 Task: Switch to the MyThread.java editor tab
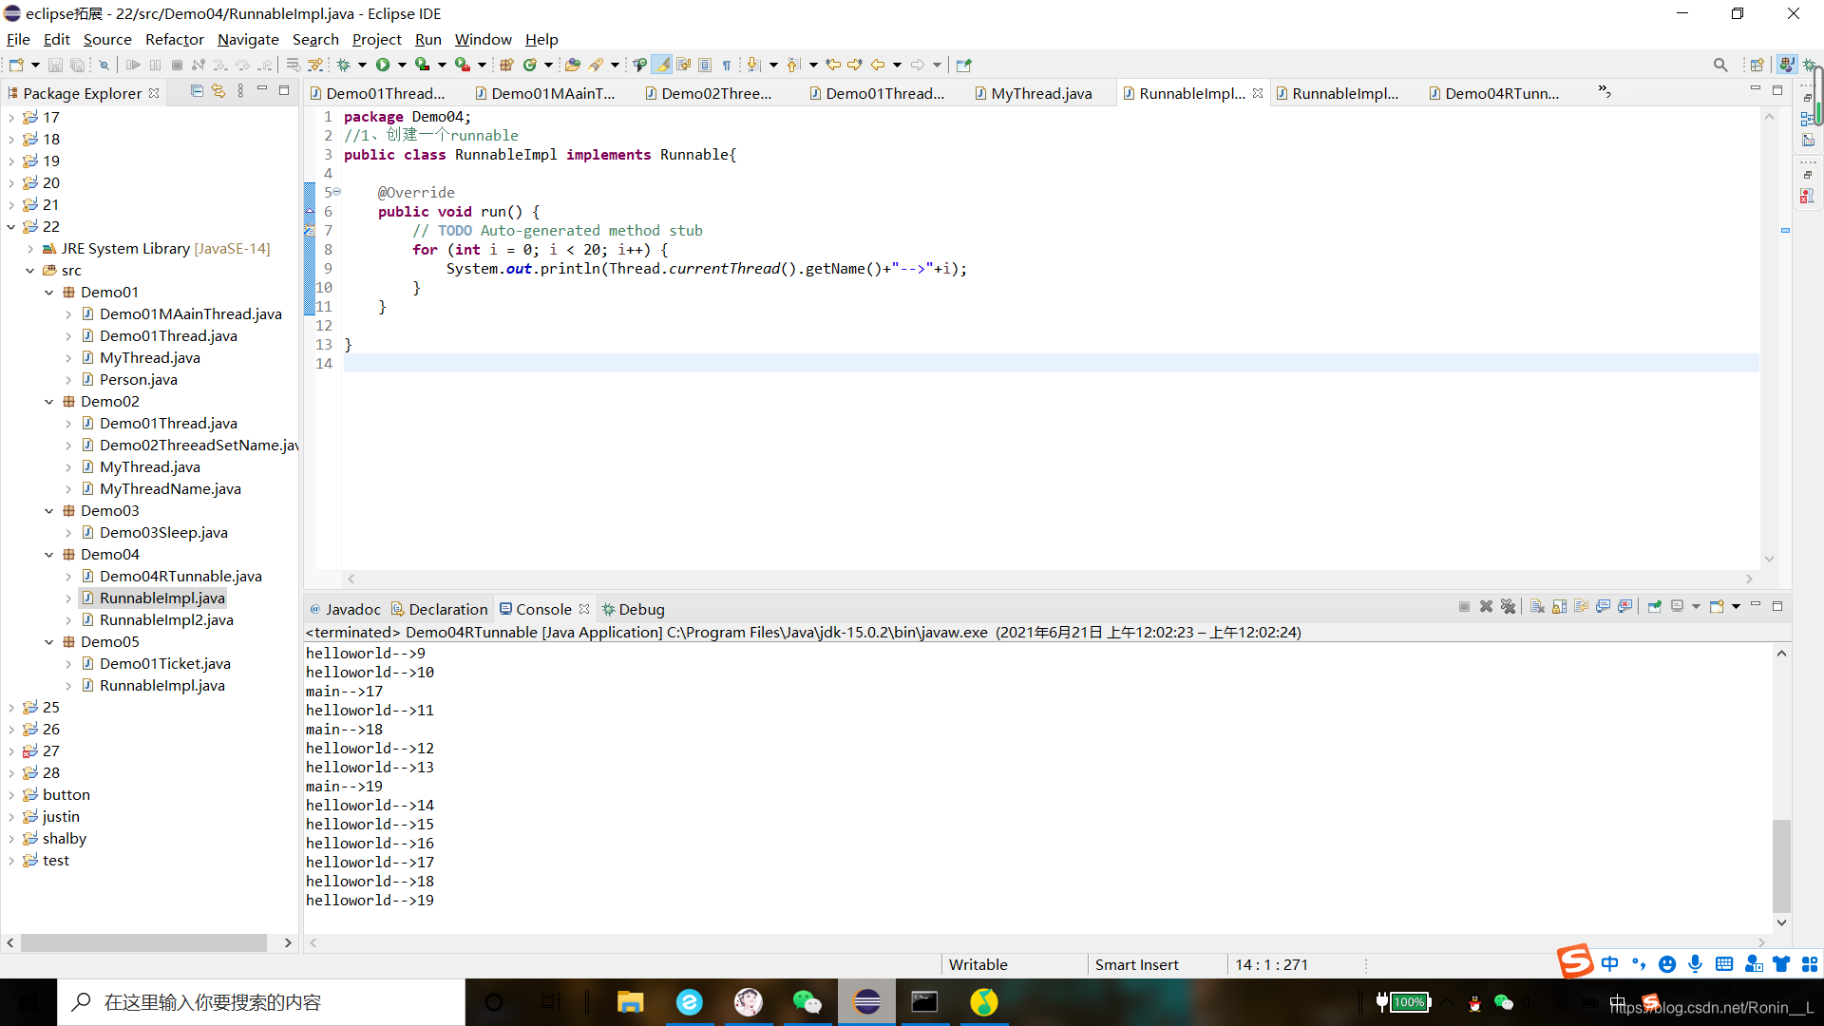pos(1040,93)
